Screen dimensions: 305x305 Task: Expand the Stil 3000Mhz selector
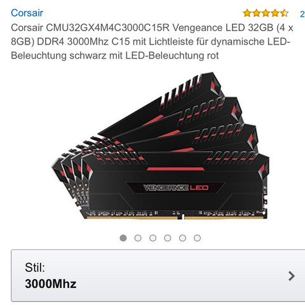pyautogui.click(x=158, y=276)
